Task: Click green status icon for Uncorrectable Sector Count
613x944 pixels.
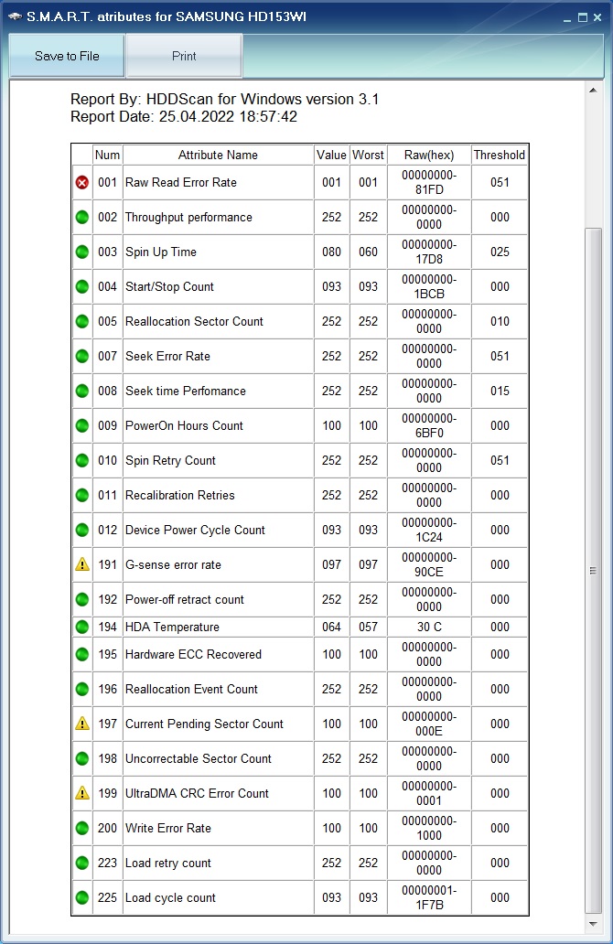Action: tap(82, 758)
